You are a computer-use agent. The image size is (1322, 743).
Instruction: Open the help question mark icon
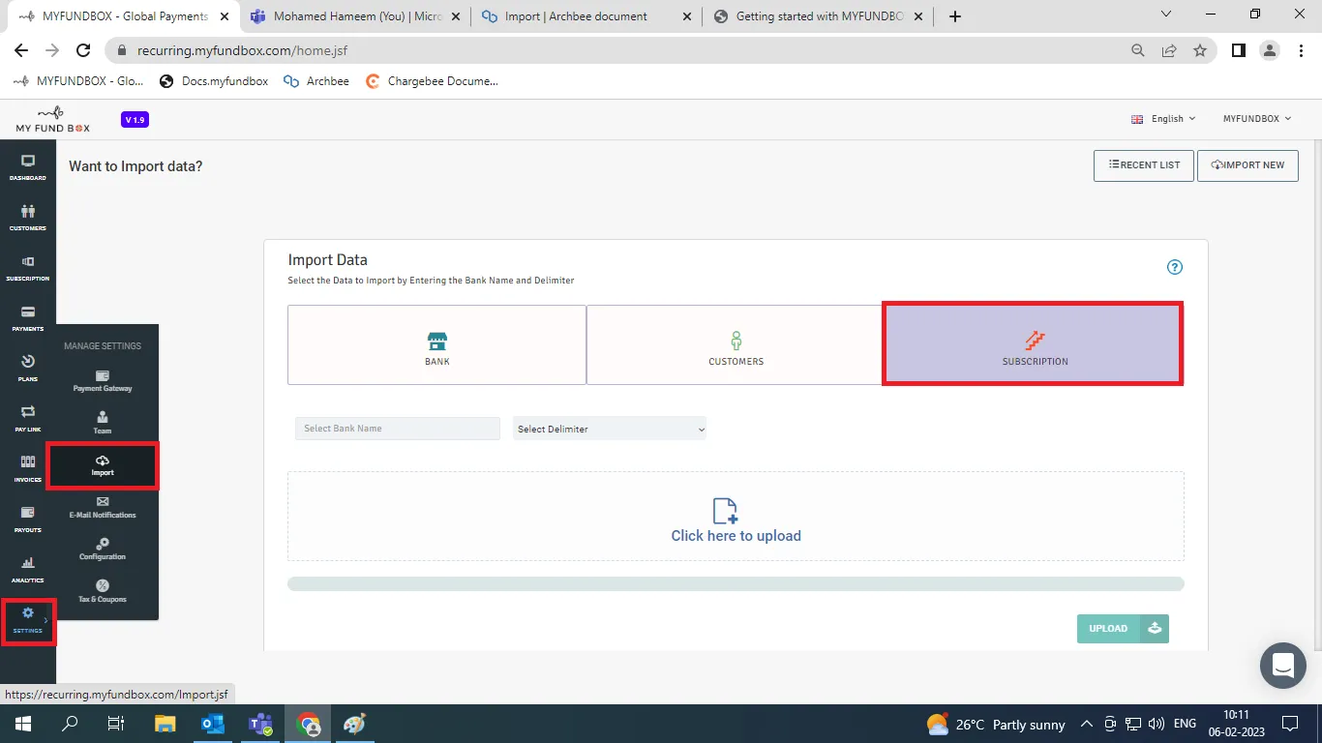click(x=1175, y=268)
